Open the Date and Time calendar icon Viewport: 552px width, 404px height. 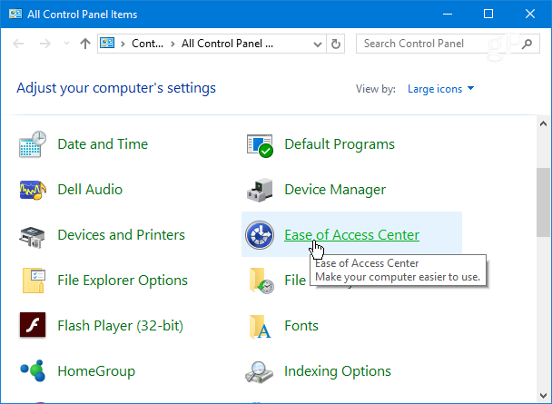point(33,144)
